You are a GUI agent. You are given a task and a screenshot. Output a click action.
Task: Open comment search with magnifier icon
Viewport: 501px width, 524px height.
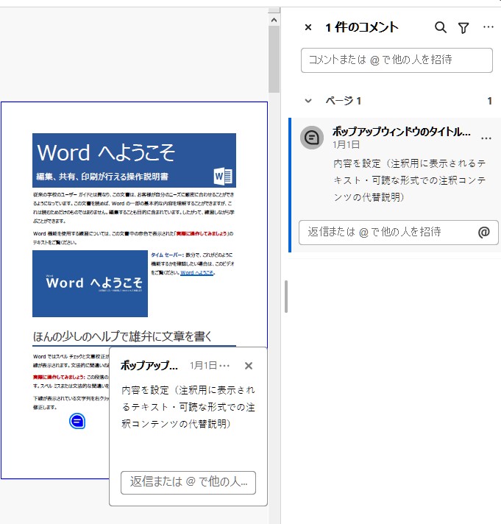(x=441, y=27)
